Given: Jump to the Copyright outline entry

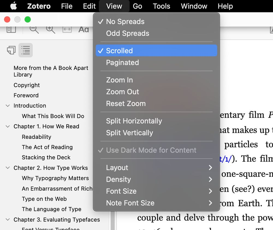Looking at the screenshot, I should pyautogui.click(x=27, y=85).
